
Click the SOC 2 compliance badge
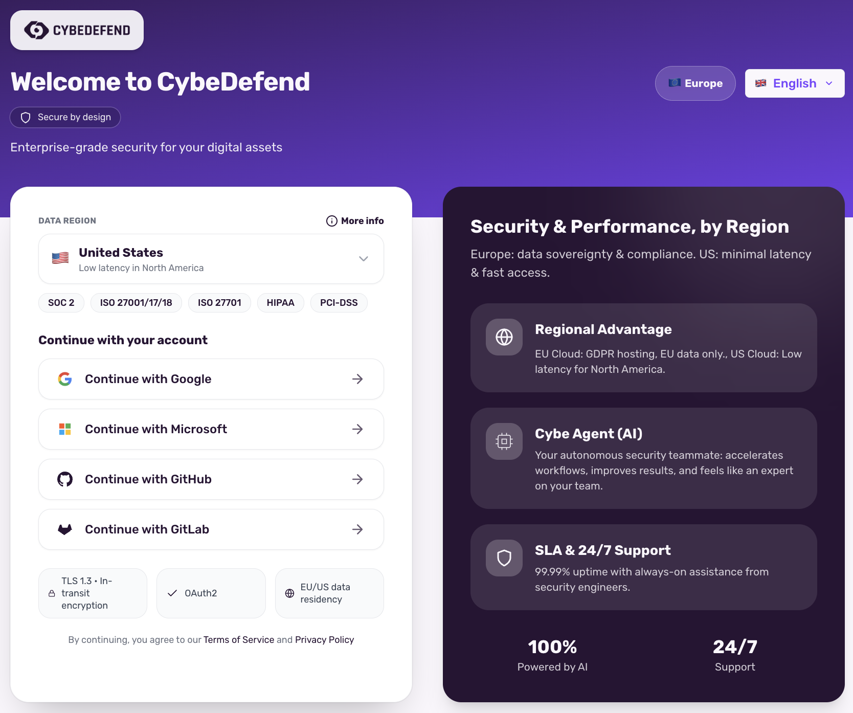click(x=61, y=303)
